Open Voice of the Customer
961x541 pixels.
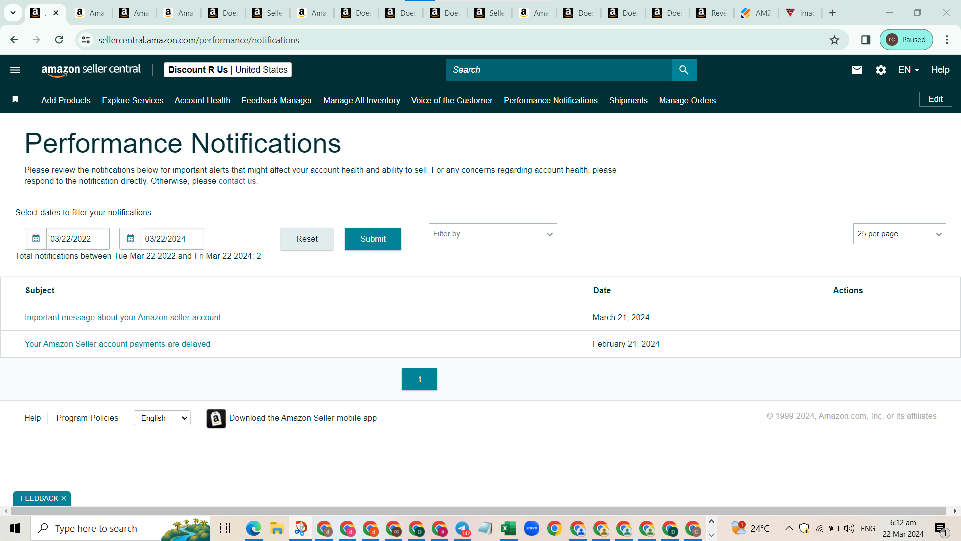click(452, 100)
